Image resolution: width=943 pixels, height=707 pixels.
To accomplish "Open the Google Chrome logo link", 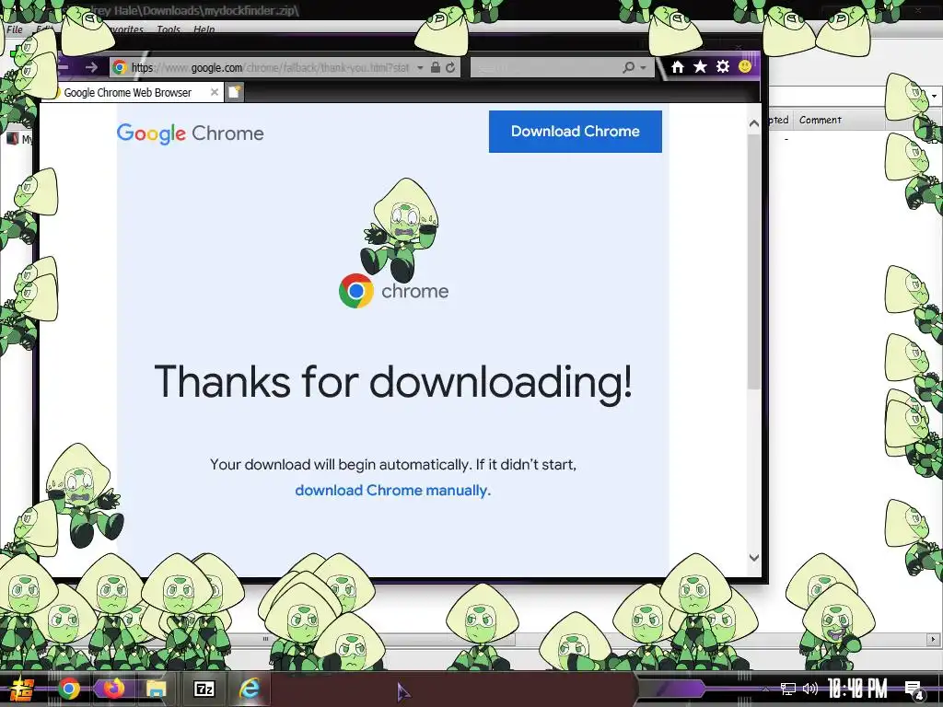I will [x=190, y=133].
